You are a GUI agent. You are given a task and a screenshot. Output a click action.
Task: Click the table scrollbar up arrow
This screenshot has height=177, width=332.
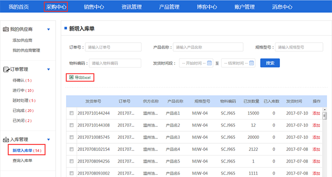[x=324, y=110]
